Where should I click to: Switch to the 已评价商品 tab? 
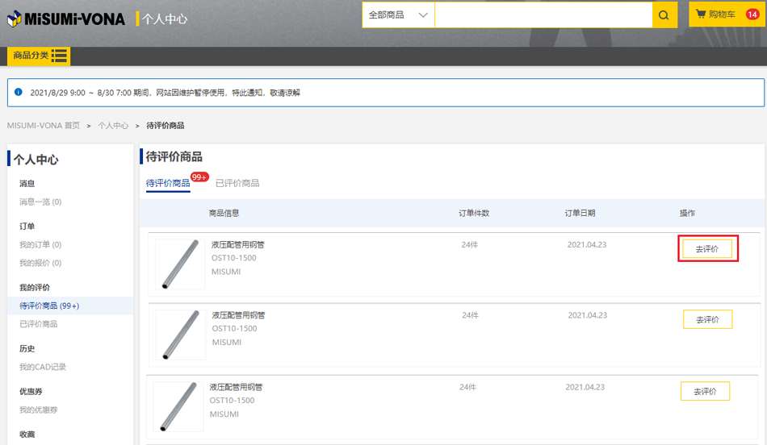click(237, 184)
